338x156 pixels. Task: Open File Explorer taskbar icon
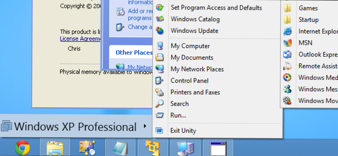55,148
